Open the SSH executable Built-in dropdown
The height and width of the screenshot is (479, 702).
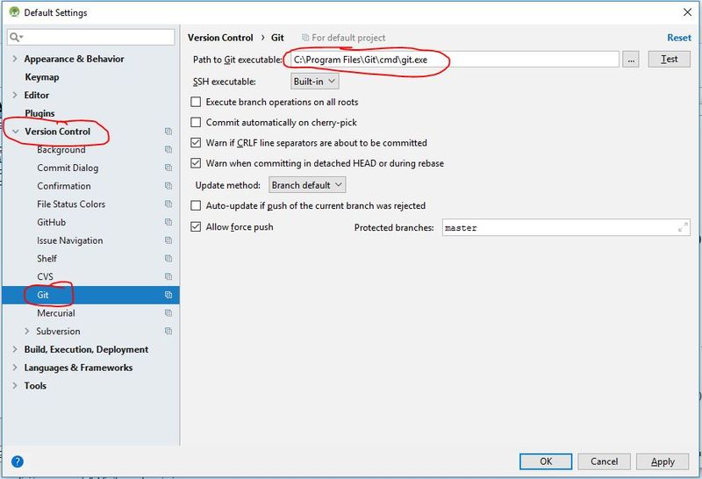pyautogui.click(x=315, y=82)
